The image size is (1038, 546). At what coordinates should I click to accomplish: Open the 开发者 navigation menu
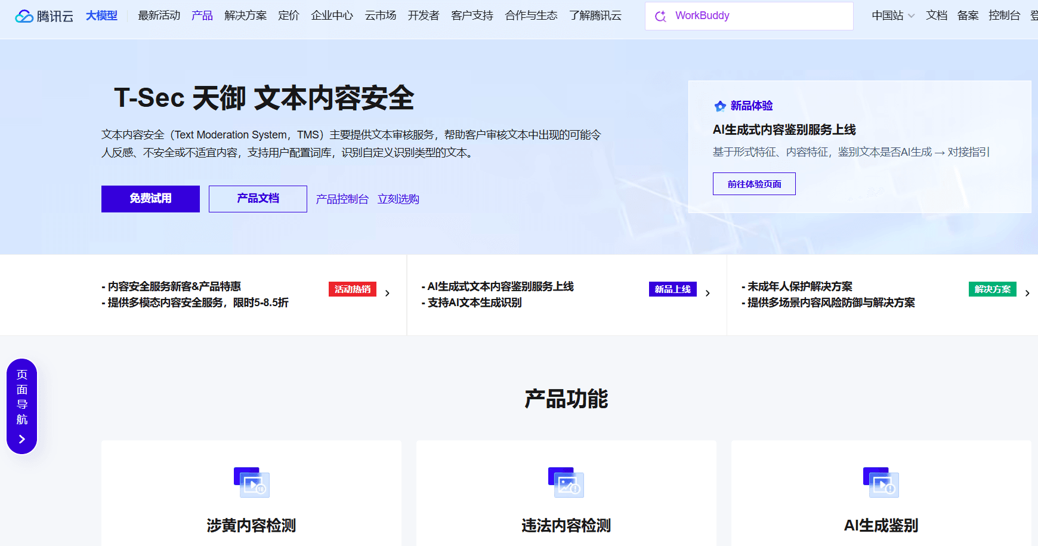424,16
